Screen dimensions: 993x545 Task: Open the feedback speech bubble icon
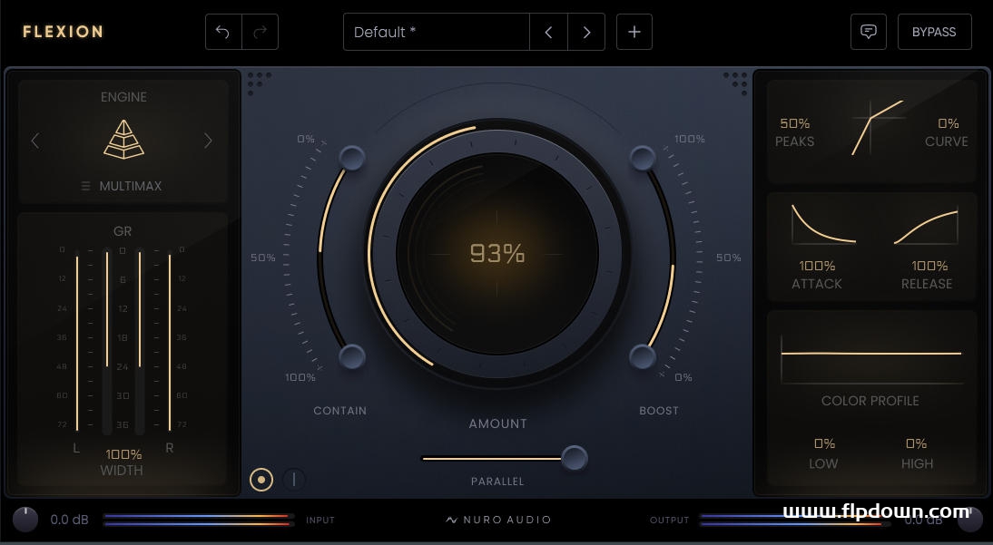869,32
